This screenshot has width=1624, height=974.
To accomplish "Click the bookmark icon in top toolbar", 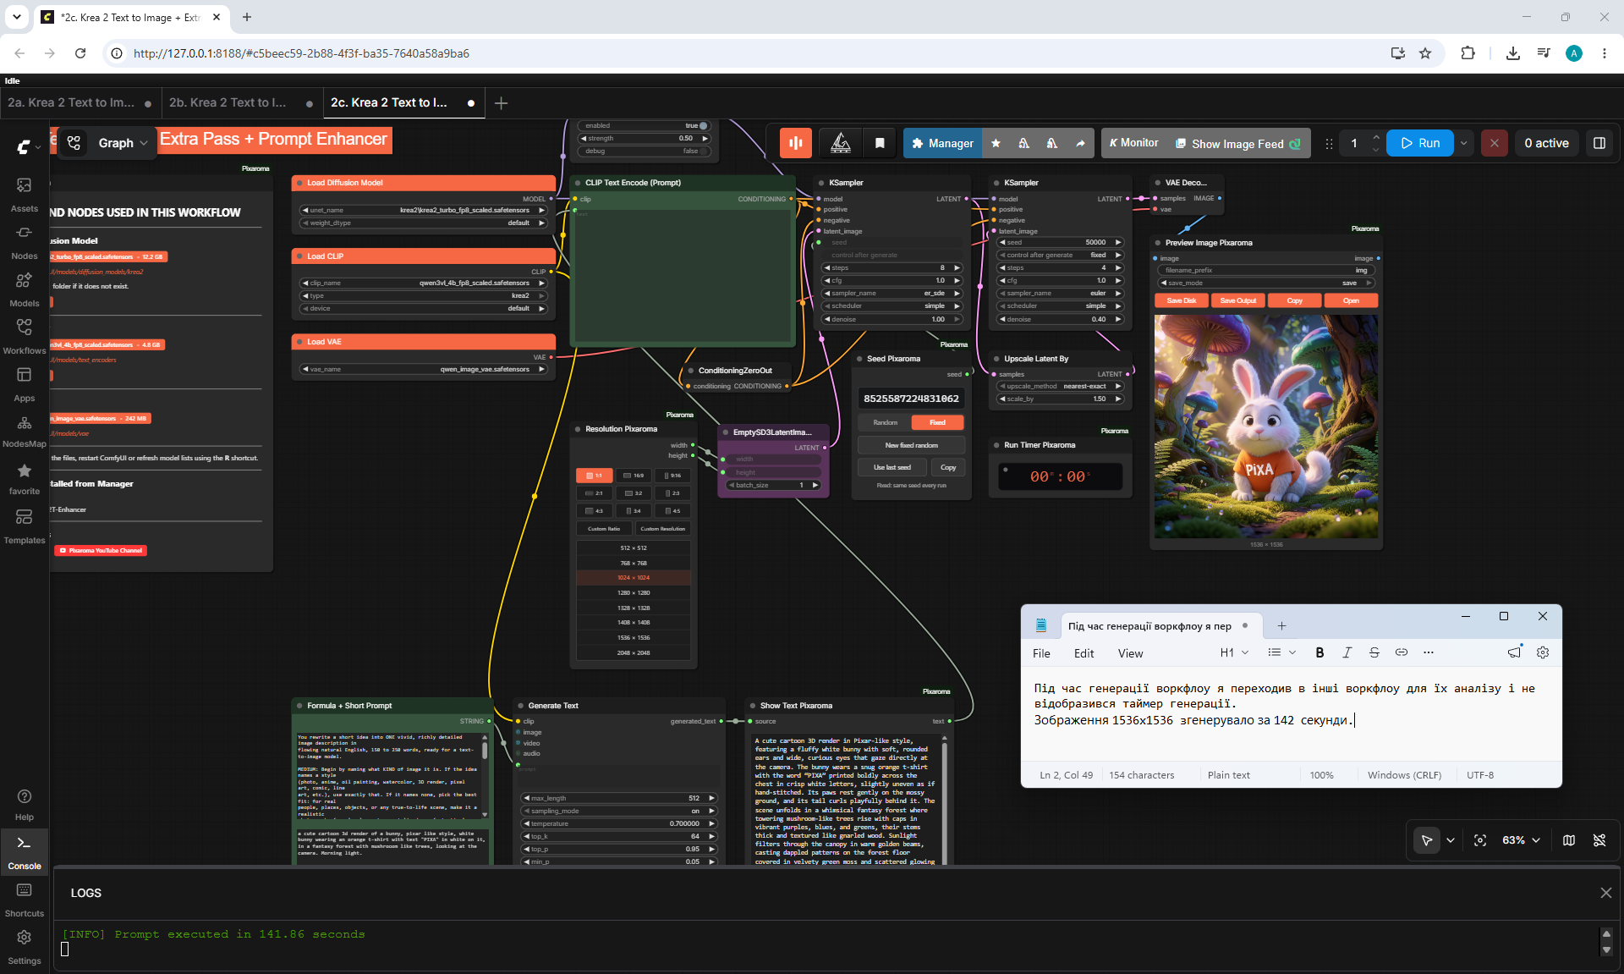I will coord(880,143).
